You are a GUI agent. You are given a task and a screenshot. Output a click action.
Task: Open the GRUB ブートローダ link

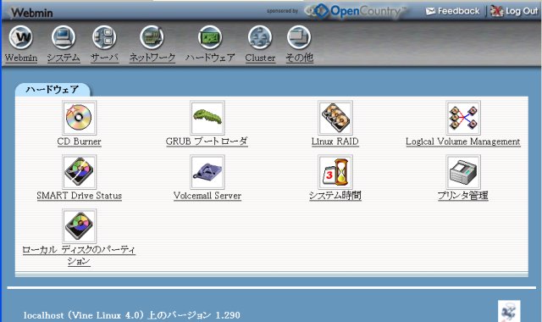(x=207, y=142)
